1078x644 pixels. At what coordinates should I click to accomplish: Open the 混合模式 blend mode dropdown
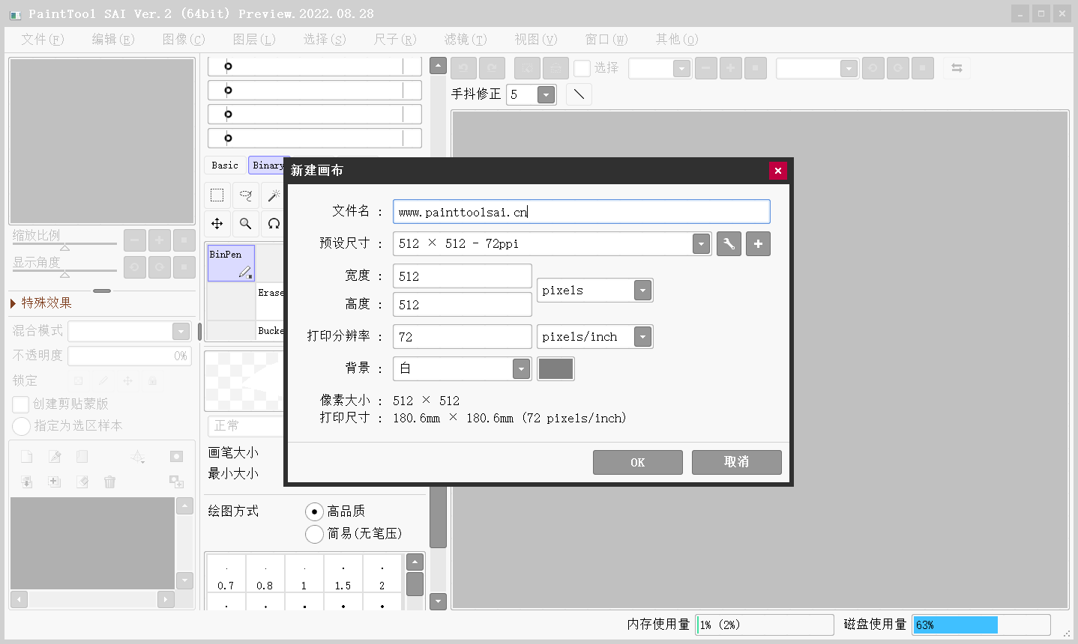coord(130,331)
